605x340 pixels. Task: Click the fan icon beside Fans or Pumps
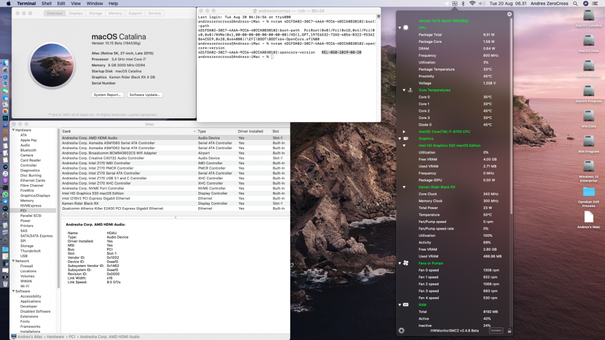pyautogui.click(x=406, y=263)
